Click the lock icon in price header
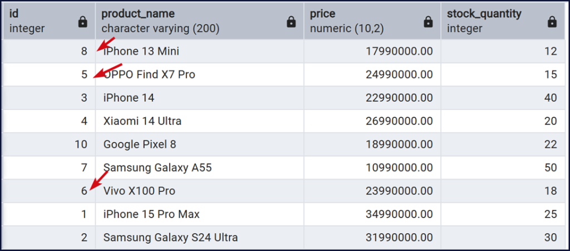The image size is (570, 251). [428, 22]
